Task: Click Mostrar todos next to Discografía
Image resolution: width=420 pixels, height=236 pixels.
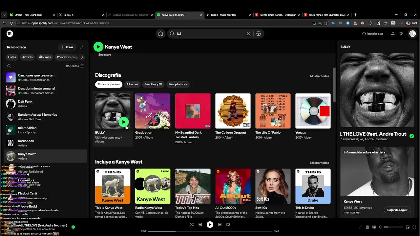Action: point(319,76)
